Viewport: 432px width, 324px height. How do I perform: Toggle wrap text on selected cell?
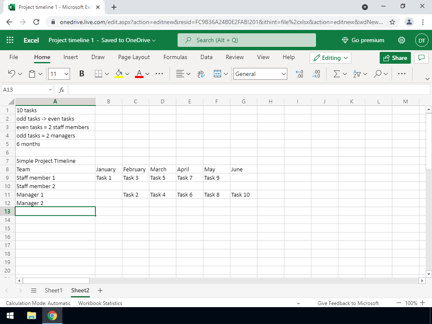coord(201,74)
